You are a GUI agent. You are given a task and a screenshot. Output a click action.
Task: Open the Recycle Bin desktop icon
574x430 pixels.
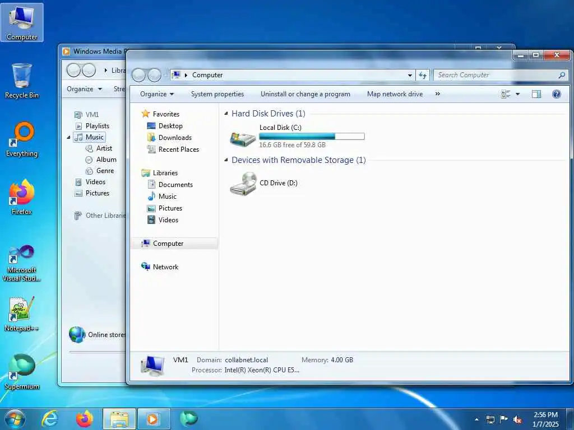[22, 81]
